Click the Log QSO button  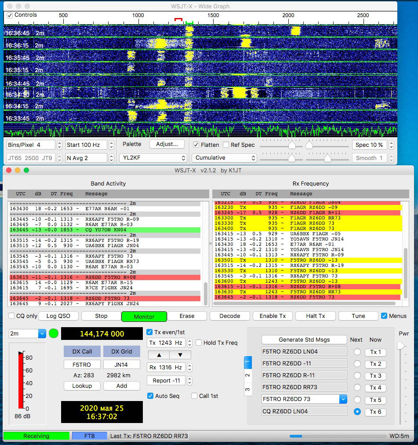58,316
